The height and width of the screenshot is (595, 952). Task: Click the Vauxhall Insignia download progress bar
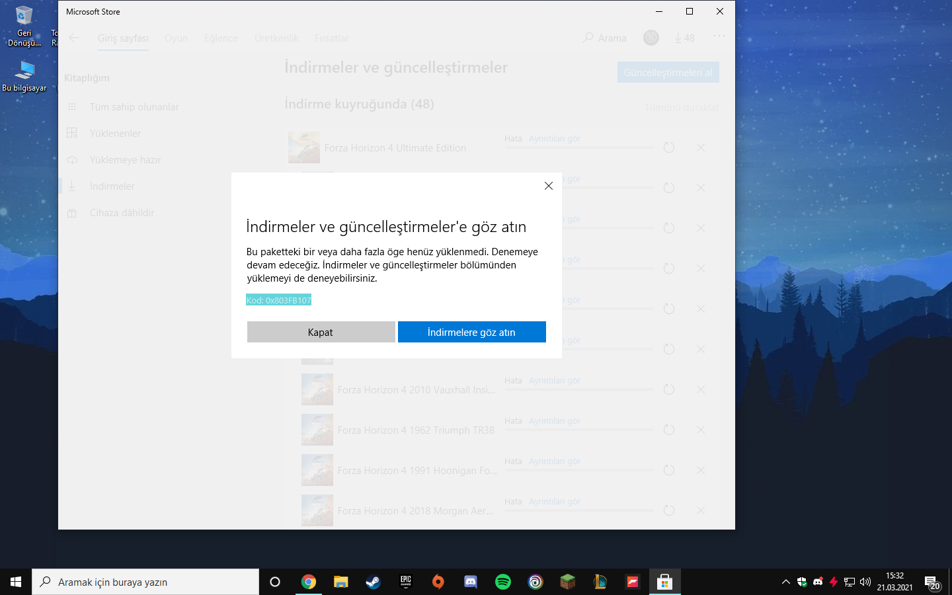[578, 390]
